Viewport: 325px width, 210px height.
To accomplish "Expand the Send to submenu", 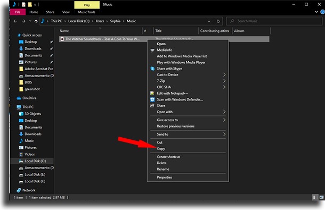I will coord(188,135).
